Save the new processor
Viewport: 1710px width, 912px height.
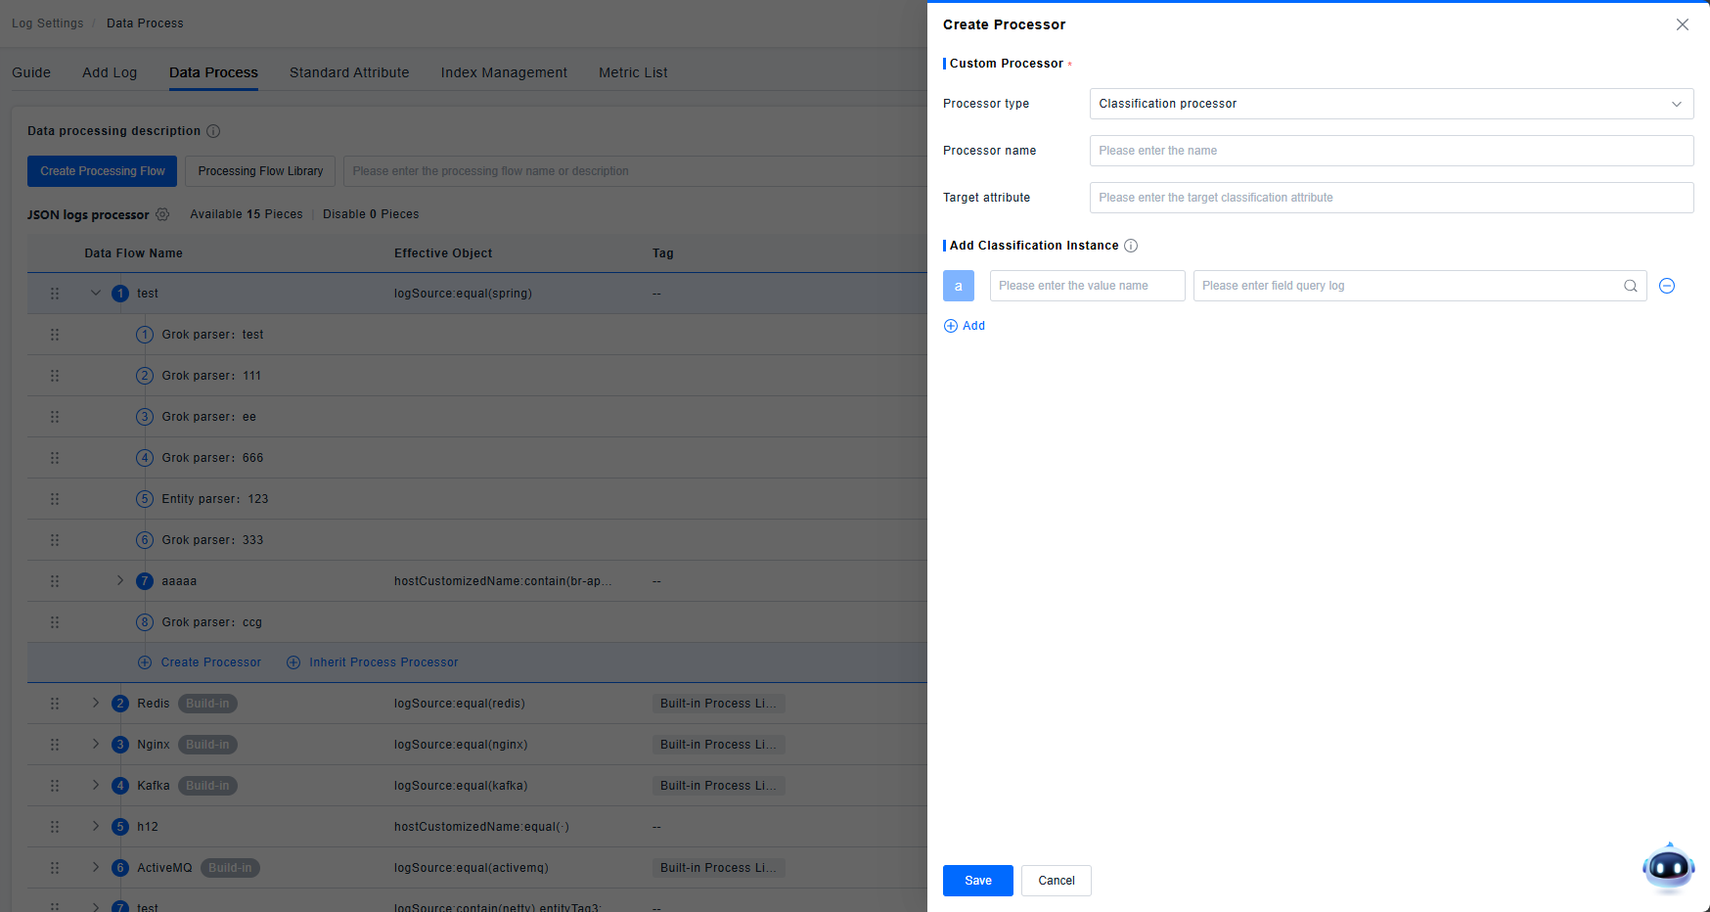(977, 881)
